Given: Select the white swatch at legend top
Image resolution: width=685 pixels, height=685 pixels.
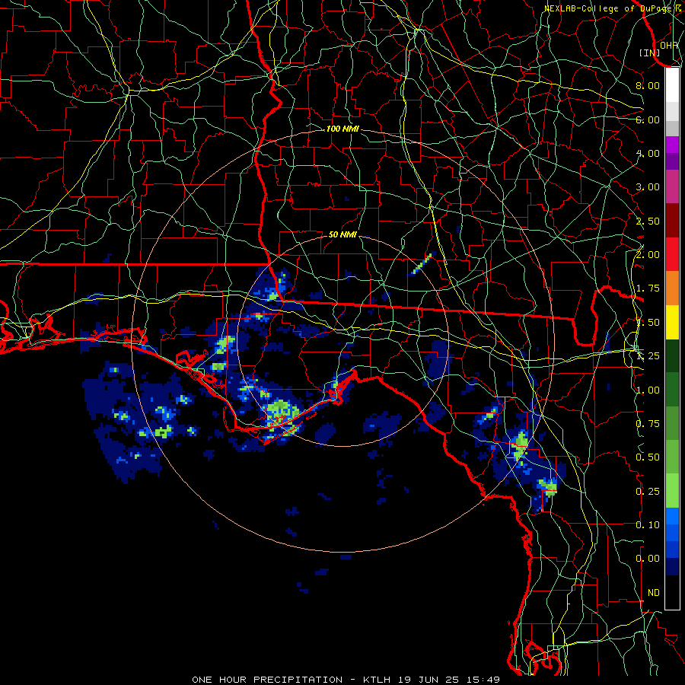Looking at the screenshot, I should pos(672,85).
